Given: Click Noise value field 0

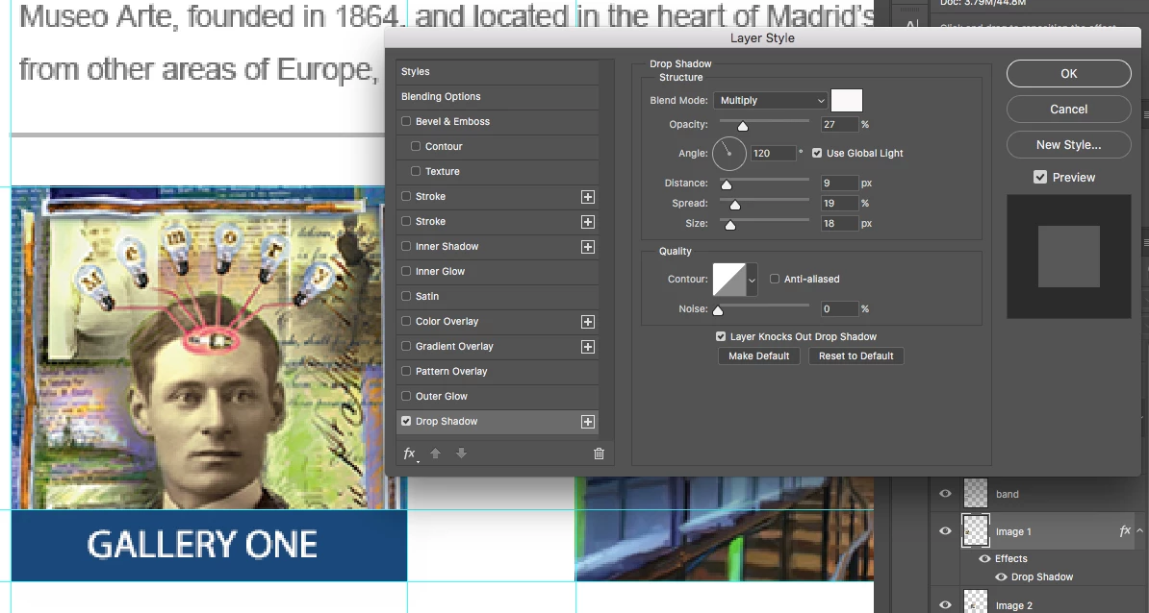Looking at the screenshot, I should coord(839,309).
